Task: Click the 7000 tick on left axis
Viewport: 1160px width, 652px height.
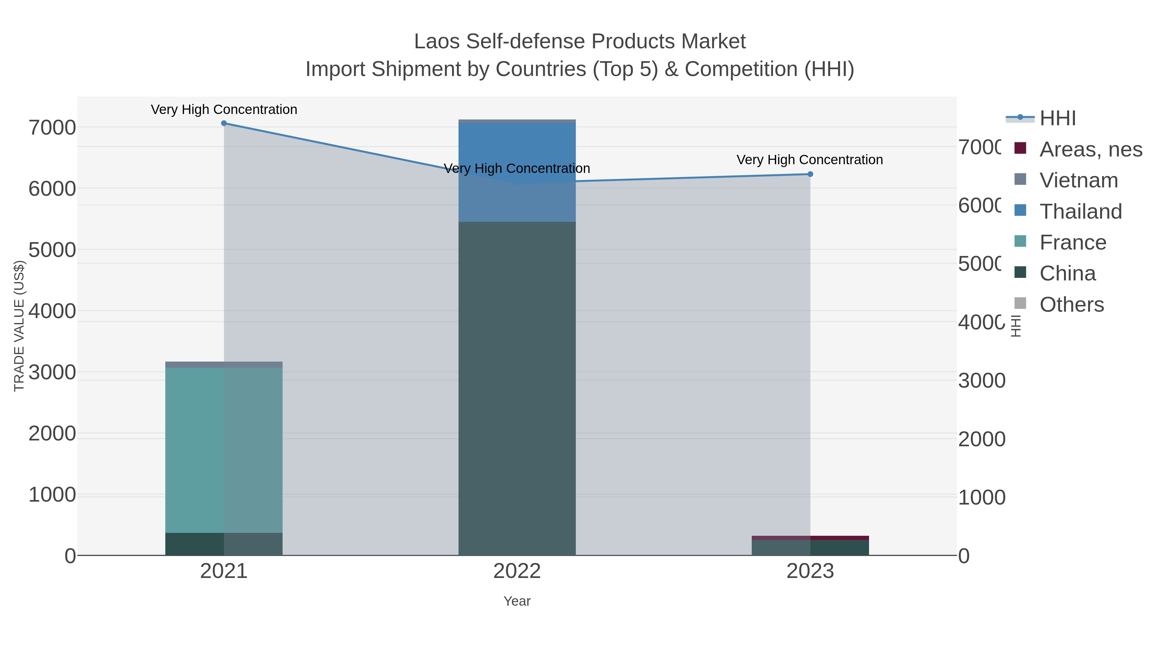Action: click(x=52, y=128)
